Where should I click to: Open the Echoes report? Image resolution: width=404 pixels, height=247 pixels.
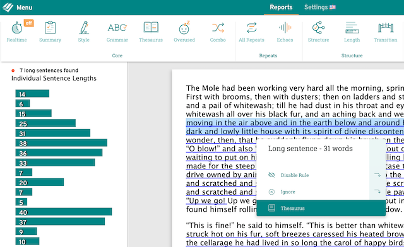[x=285, y=32]
